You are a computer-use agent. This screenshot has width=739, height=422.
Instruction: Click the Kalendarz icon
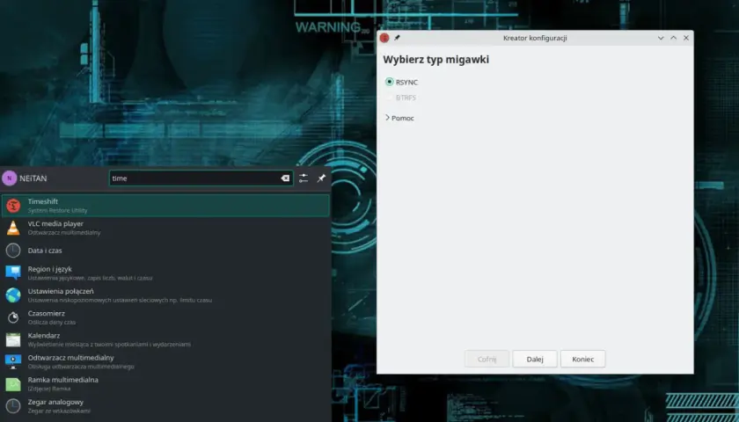pyautogui.click(x=13, y=339)
